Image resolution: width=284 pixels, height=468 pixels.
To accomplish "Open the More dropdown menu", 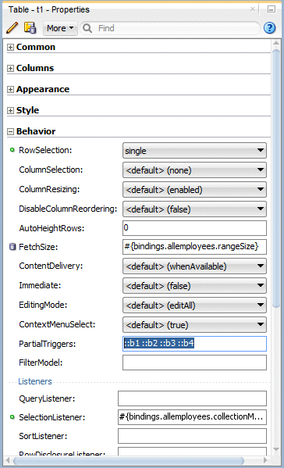I will [x=60, y=28].
